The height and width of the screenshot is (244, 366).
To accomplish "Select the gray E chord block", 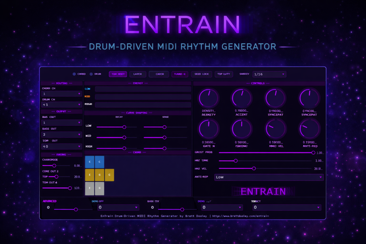I will pos(89,188).
